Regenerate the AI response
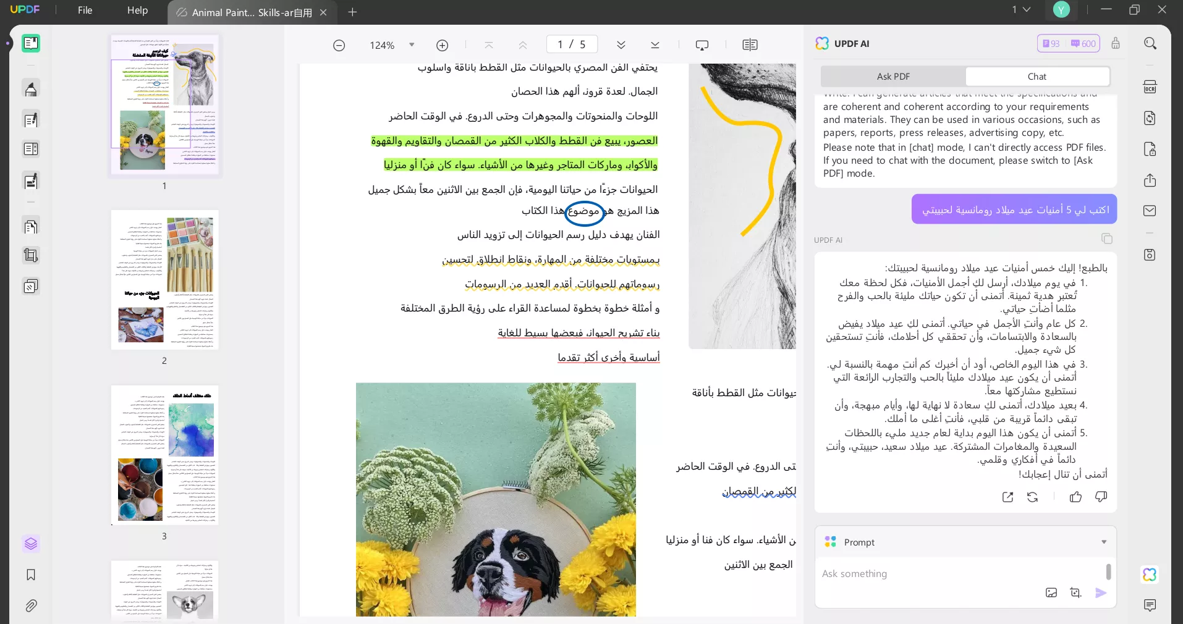1183x624 pixels. [x=1032, y=497]
